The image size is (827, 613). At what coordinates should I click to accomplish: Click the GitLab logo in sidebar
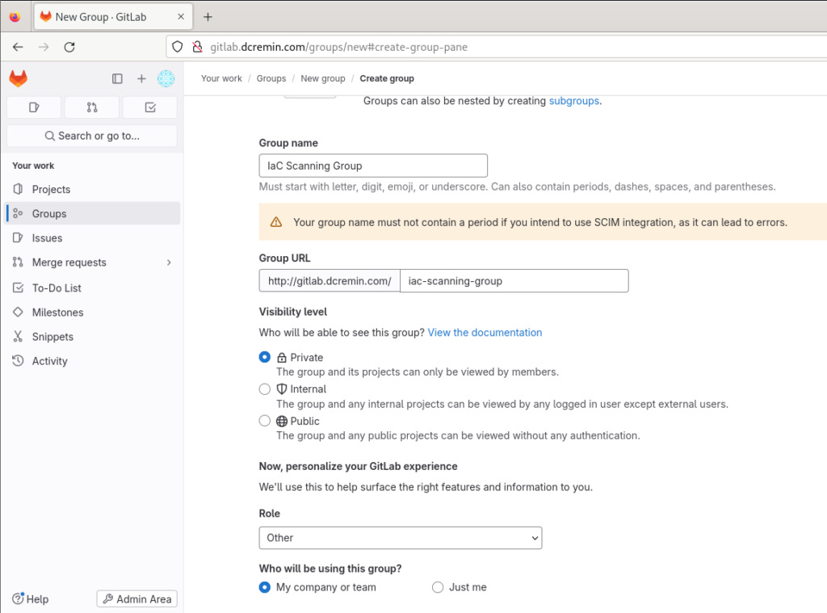point(19,78)
